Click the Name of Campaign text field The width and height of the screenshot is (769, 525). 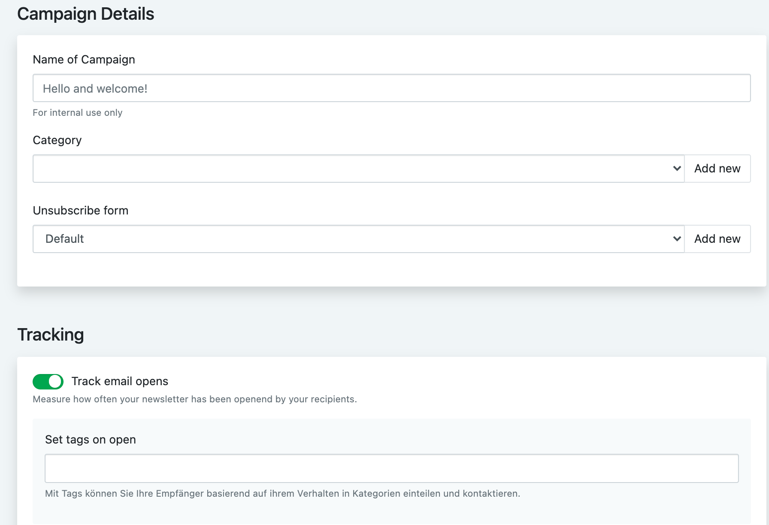coord(391,88)
